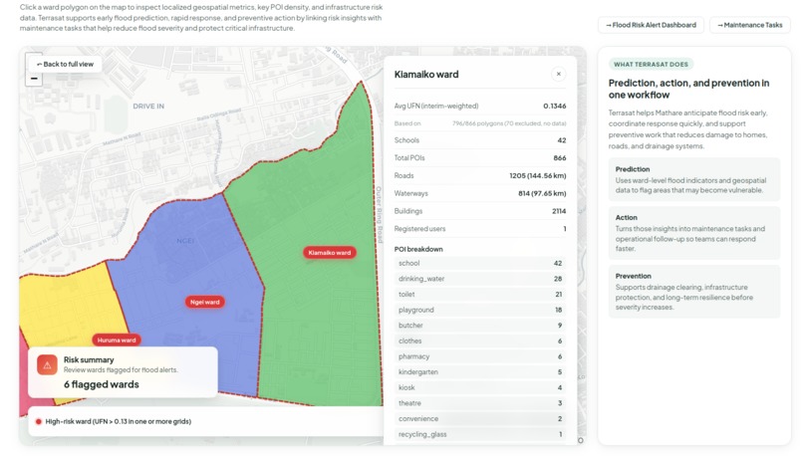Select the toilet POI row
Viewport: 803px width, 456px height.
[480, 295]
